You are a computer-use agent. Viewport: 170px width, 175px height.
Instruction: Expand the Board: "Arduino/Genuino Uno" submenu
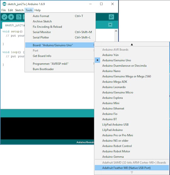(60, 45)
